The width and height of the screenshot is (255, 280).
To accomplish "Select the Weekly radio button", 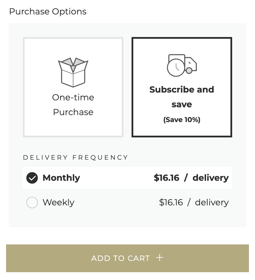I will (x=32, y=202).
